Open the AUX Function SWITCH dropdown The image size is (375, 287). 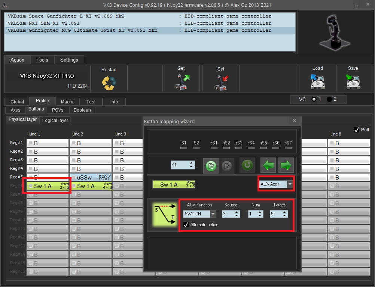[213, 214]
